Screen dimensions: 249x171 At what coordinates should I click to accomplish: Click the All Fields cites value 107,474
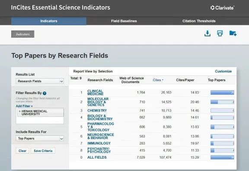pyautogui.click(x=165, y=157)
